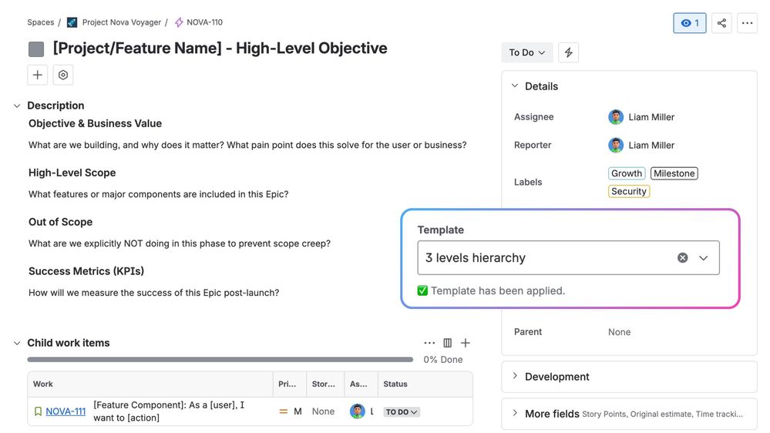
Task: Open the Template dropdown chevron
Action: 703,258
